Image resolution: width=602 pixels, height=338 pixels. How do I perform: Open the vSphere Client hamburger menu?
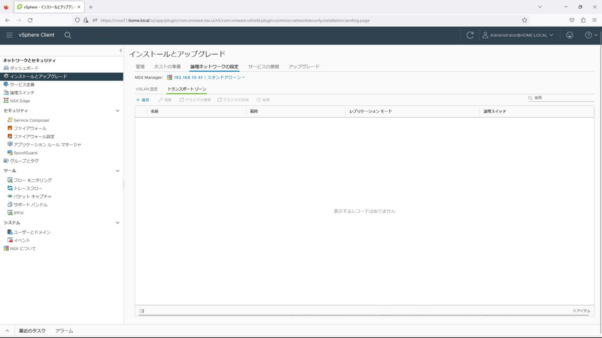coord(10,35)
